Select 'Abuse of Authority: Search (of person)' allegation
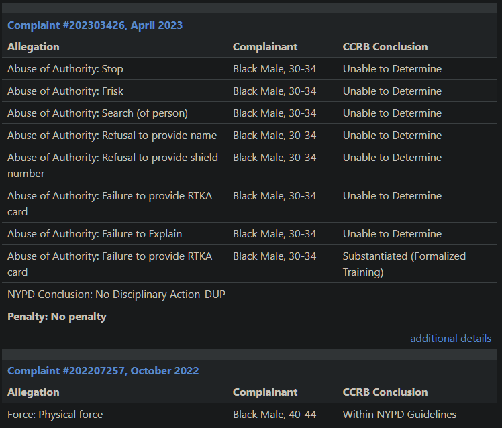502x428 pixels. (x=97, y=113)
